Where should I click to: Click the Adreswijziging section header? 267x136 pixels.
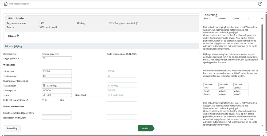point(101,46)
